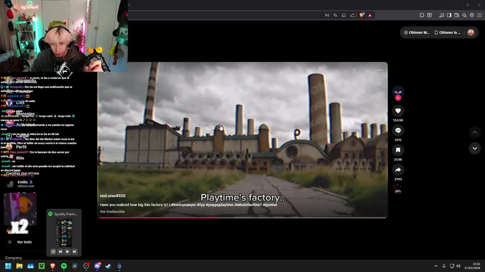485x272 pixels.
Task: Open File Explorer from the taskbar
Action: [19, 266]
